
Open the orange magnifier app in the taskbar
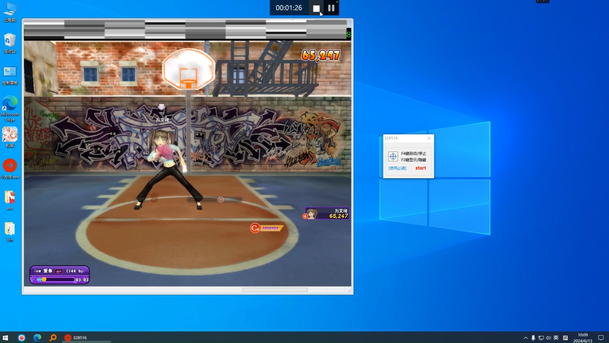tap(53, 338)
